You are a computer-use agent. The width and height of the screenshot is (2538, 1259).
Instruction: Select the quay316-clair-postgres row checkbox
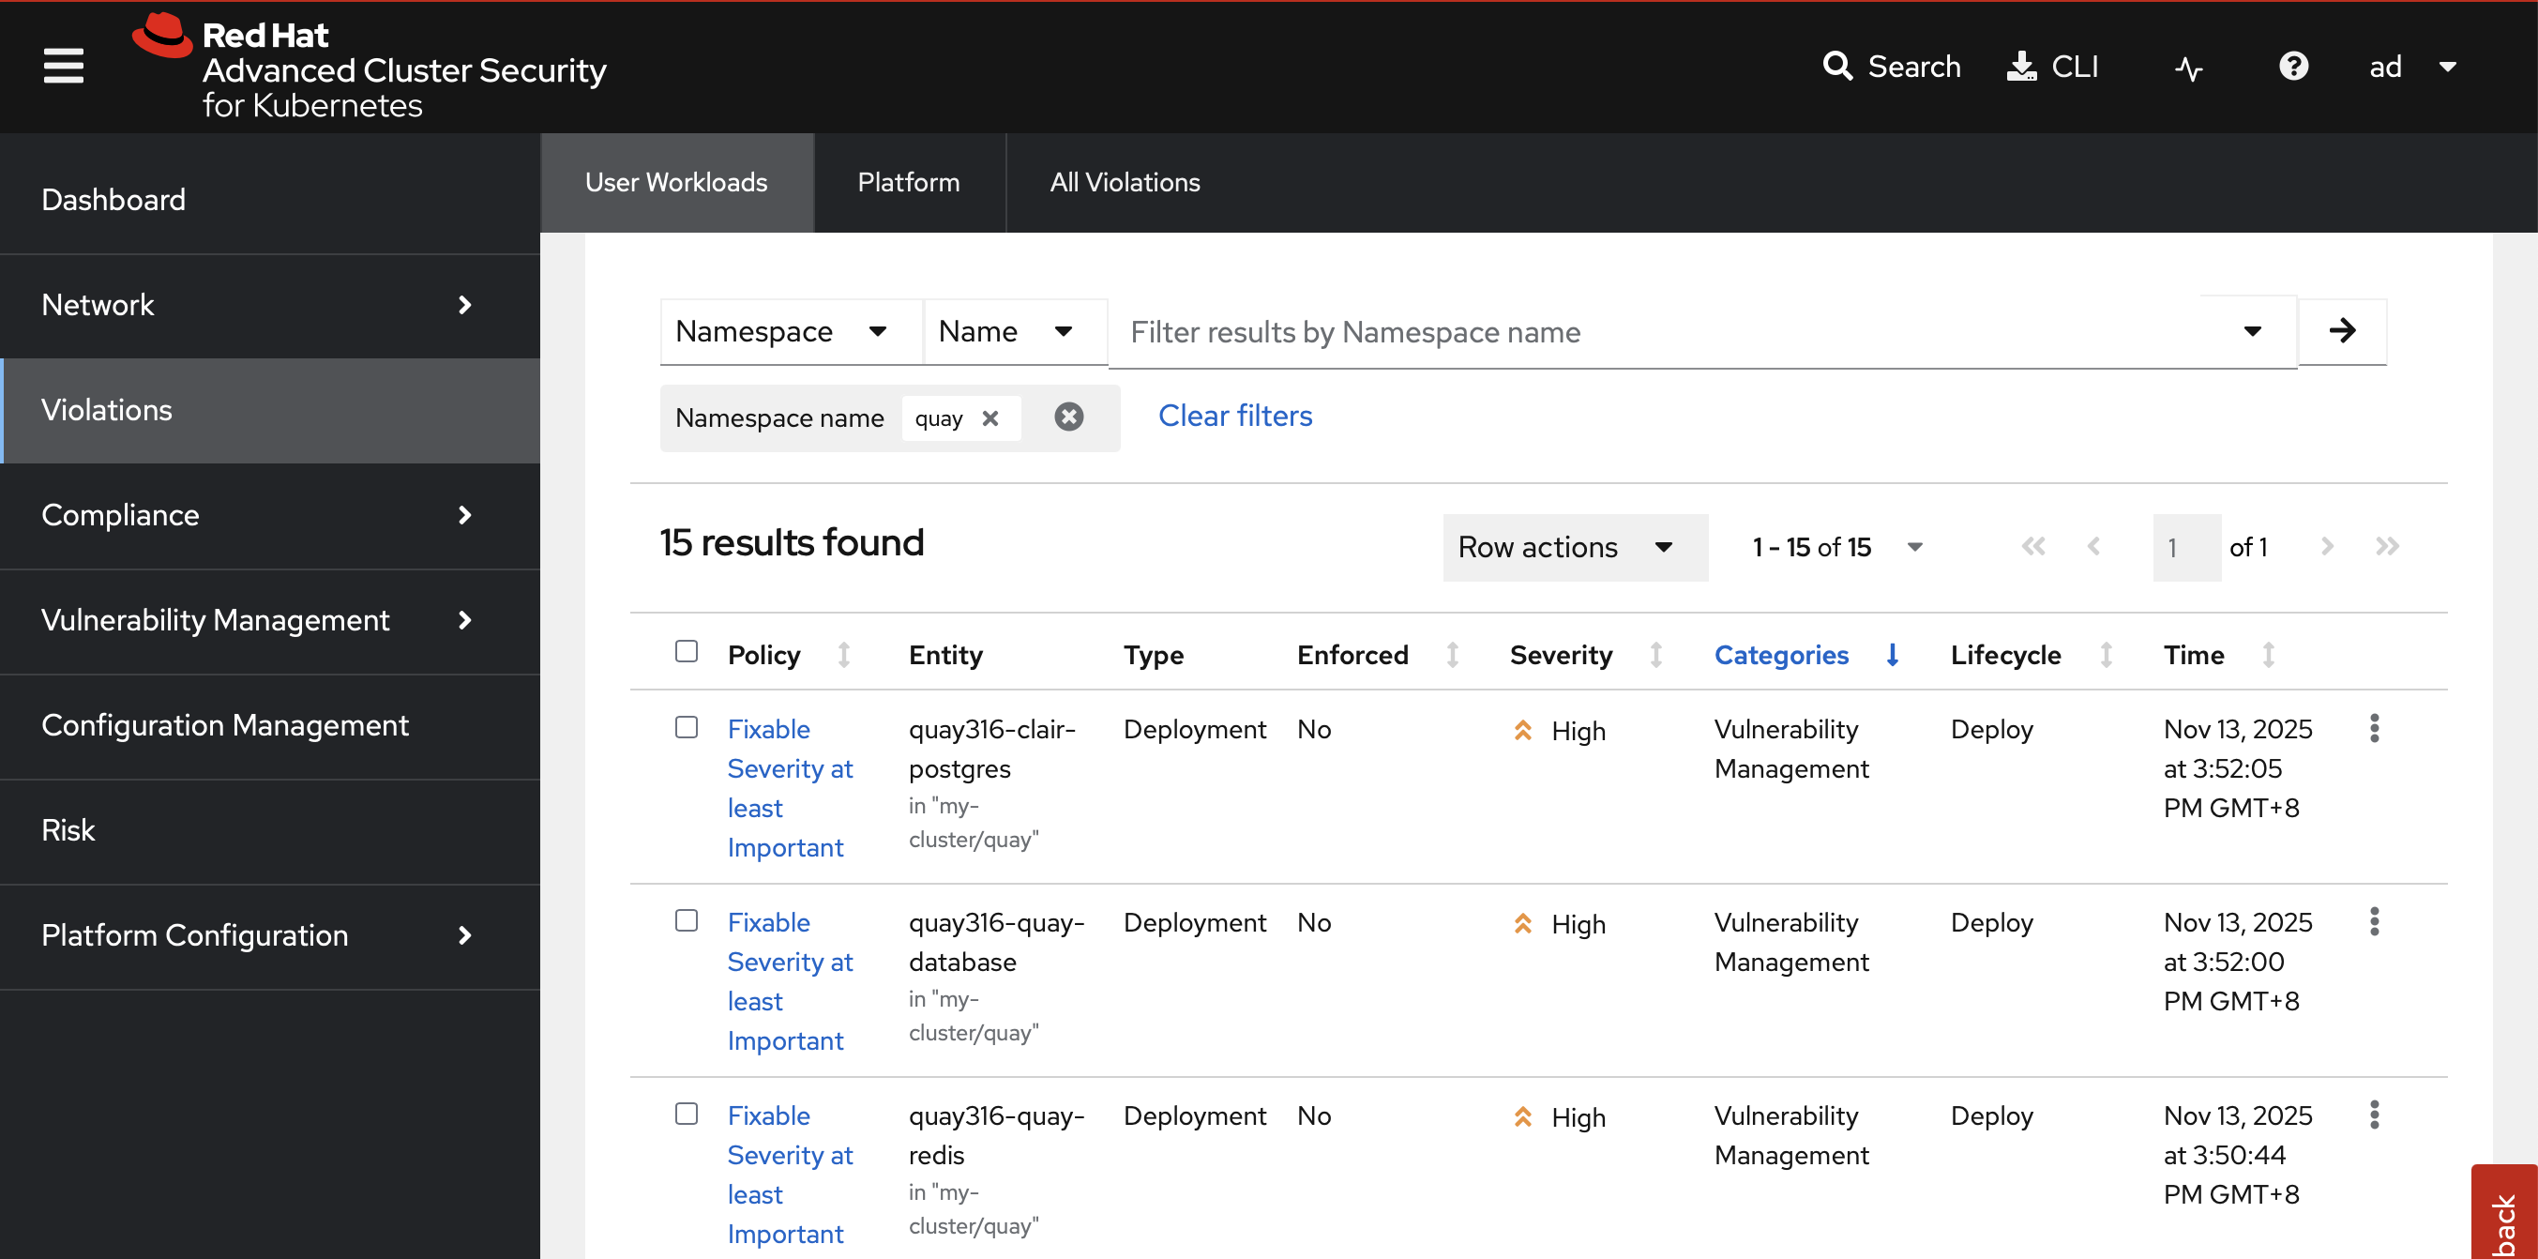(x=687, y=727)
